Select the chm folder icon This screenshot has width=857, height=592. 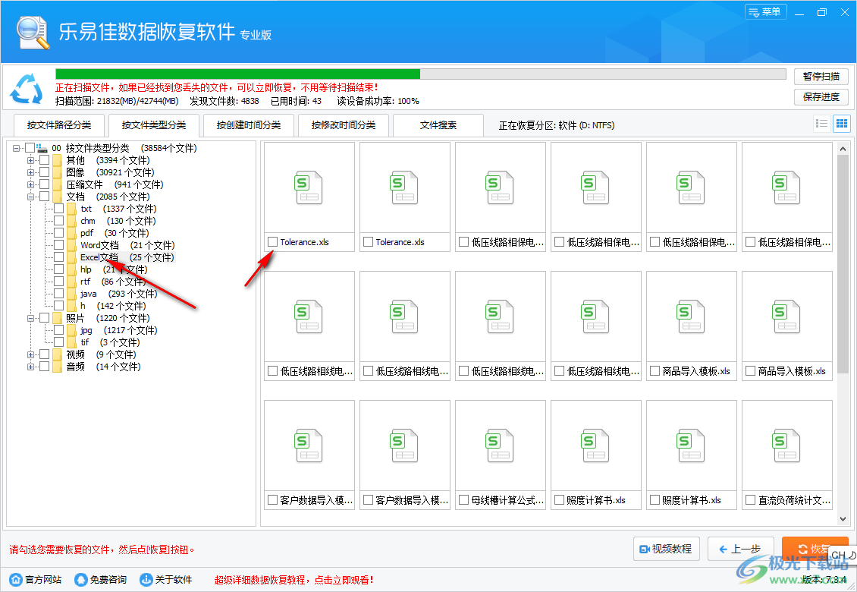[x=71, y=221]
